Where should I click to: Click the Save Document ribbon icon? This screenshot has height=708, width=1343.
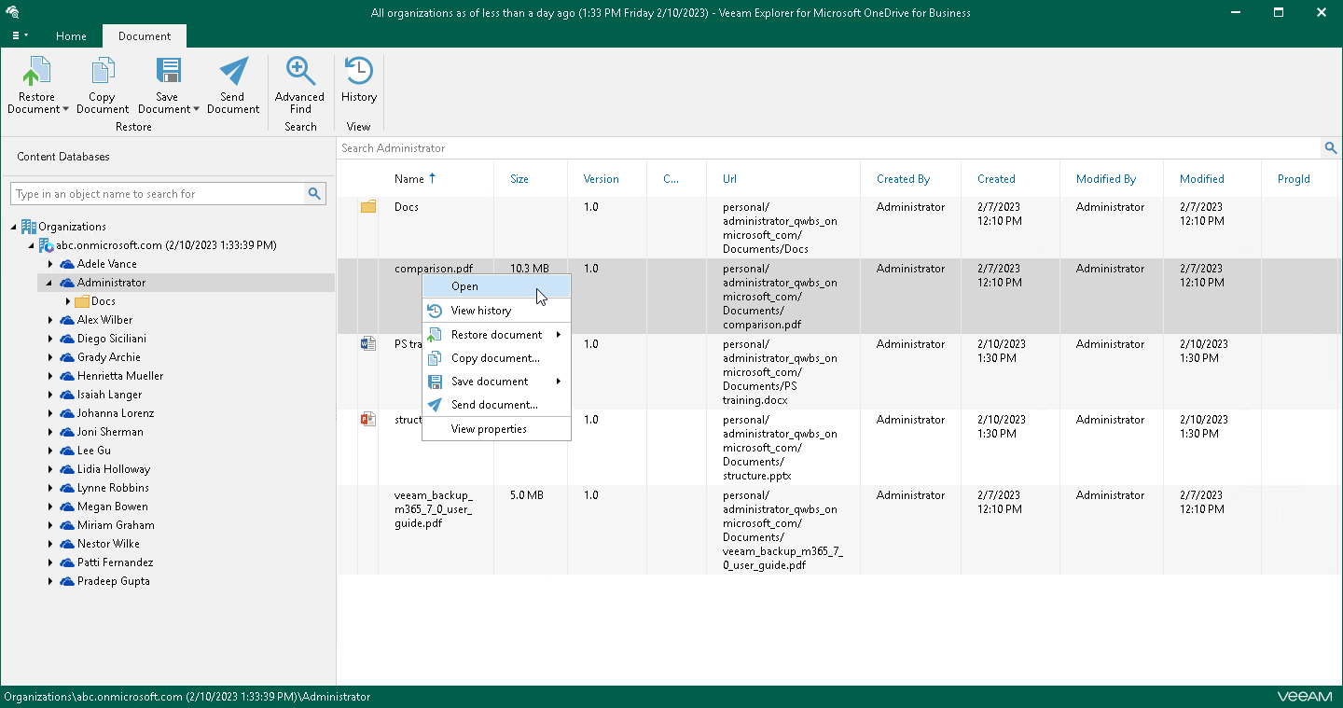(x=168, y=72)
